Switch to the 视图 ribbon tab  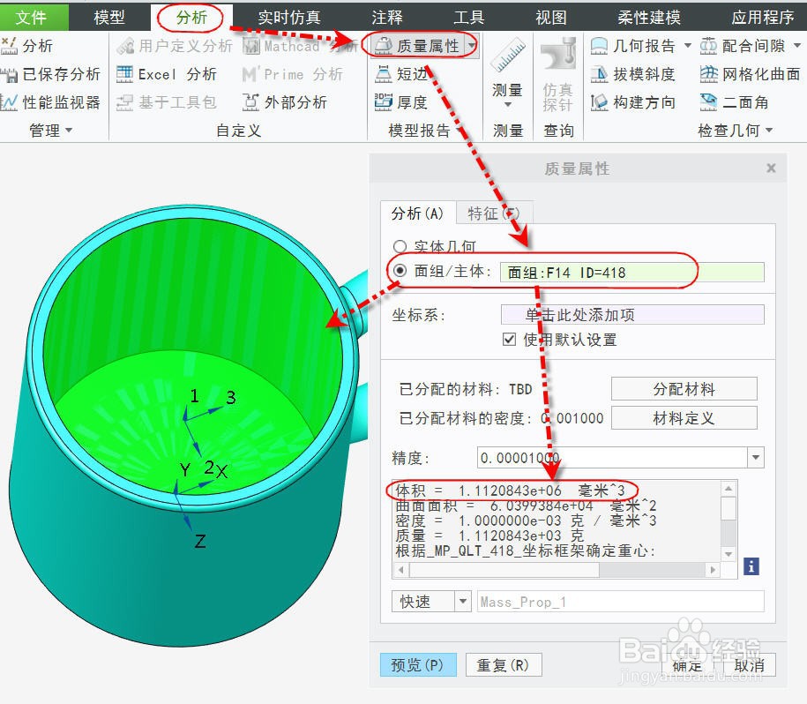[551, 18]
